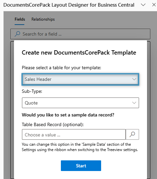Click the Quote dropdown chevron arrow
The image size is (157, 179).
134,103
